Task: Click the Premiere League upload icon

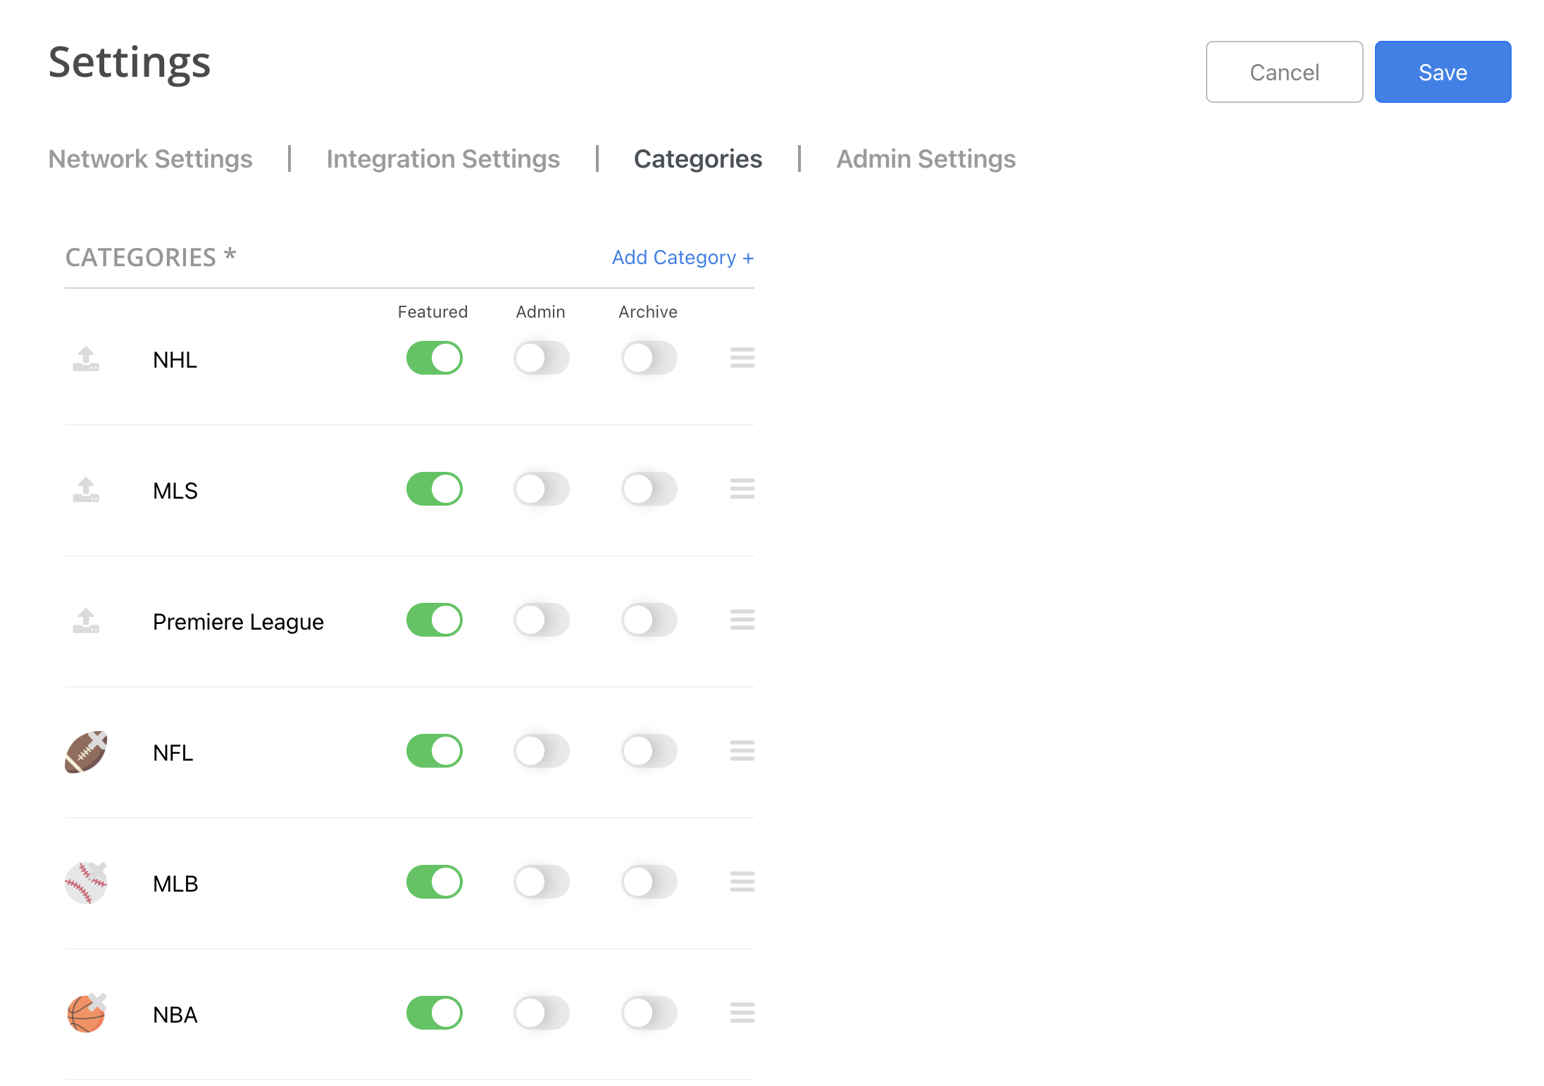Action: click(86, 620)
